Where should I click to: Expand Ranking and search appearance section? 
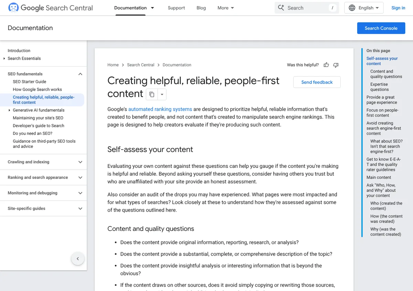[80, 178]
